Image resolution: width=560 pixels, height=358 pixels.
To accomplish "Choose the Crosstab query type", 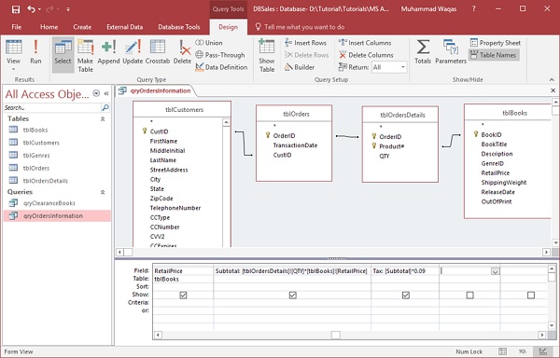I will point(158,51).
